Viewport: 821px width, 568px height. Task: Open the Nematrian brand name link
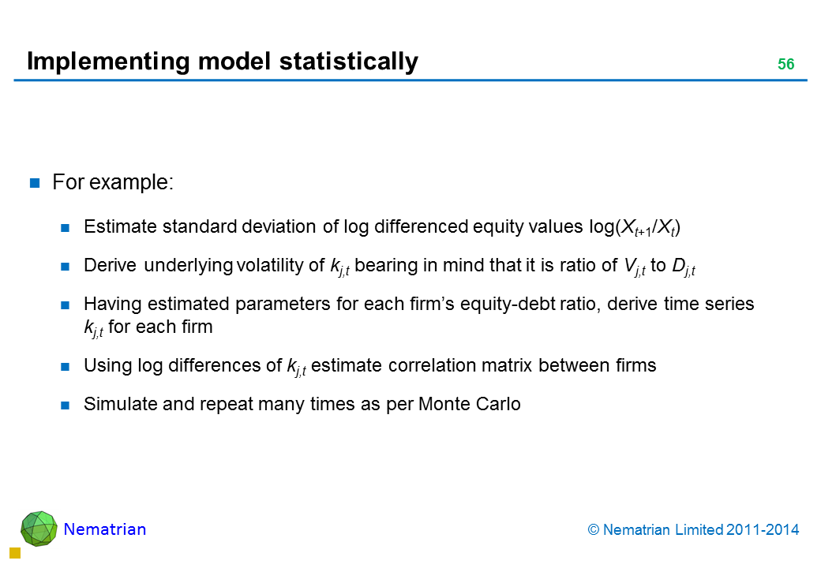pos(105,529)
